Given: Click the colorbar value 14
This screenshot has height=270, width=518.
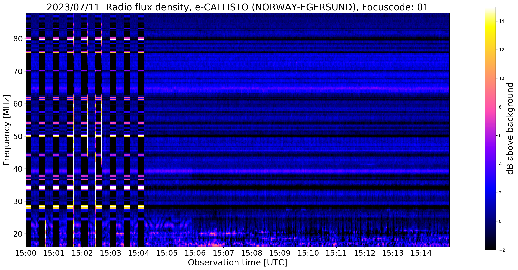Looking at the screenshot, I should pos(501,21).
